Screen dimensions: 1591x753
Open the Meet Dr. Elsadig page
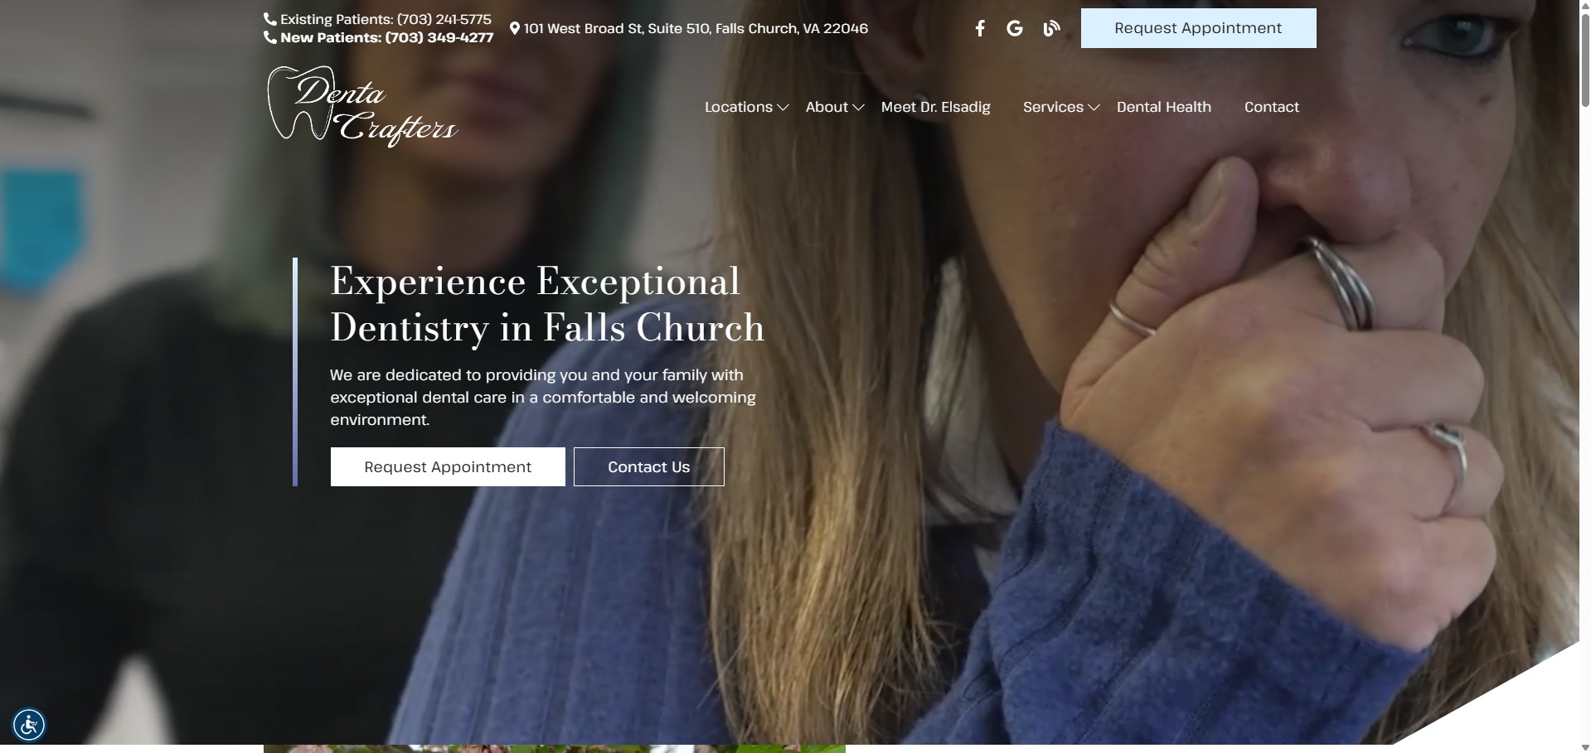tap(935, 107)
